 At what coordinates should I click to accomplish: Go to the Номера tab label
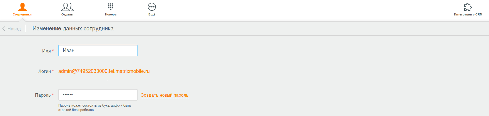(x=111, y=14)
